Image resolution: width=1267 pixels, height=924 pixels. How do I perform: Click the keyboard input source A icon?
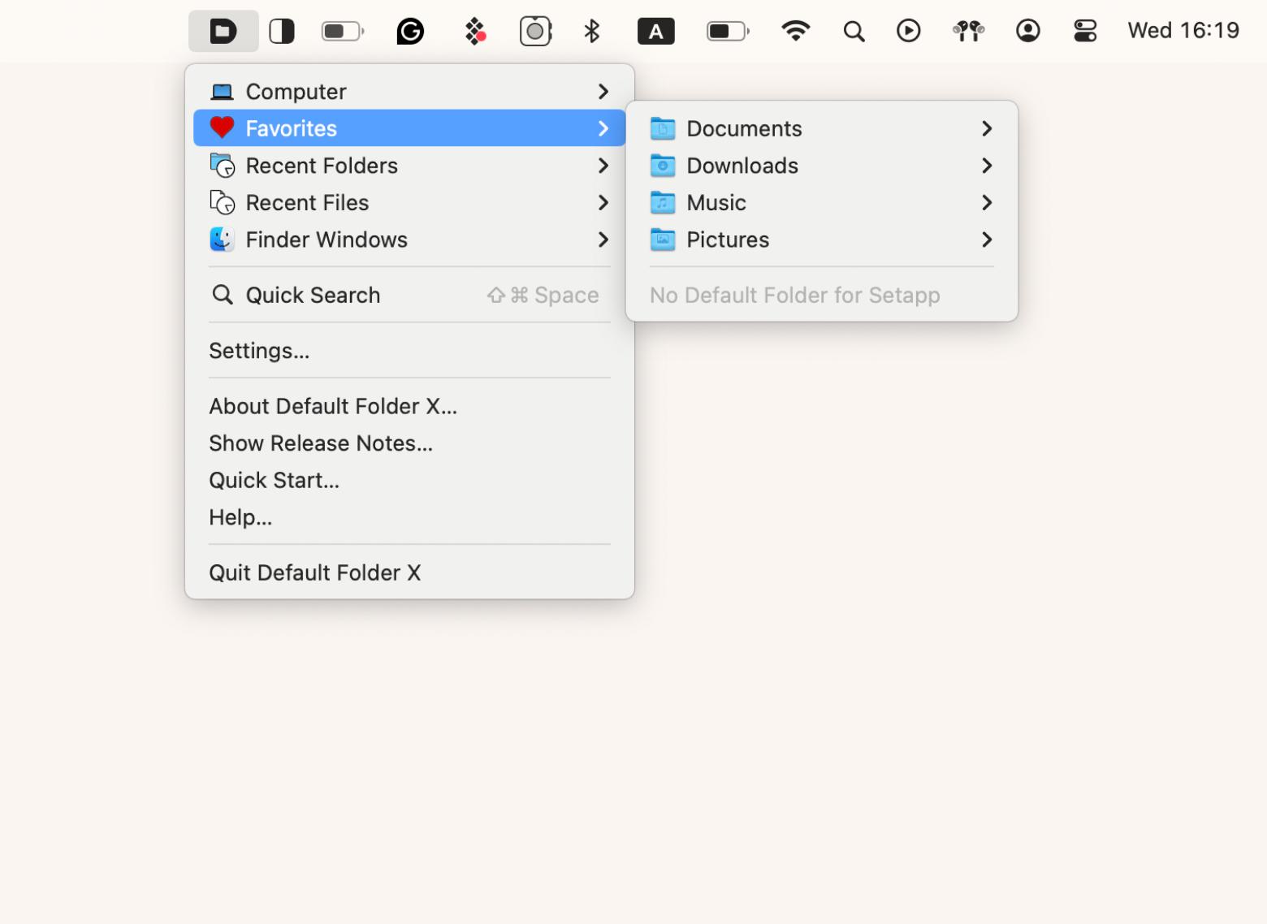click(x=656, y=32)
